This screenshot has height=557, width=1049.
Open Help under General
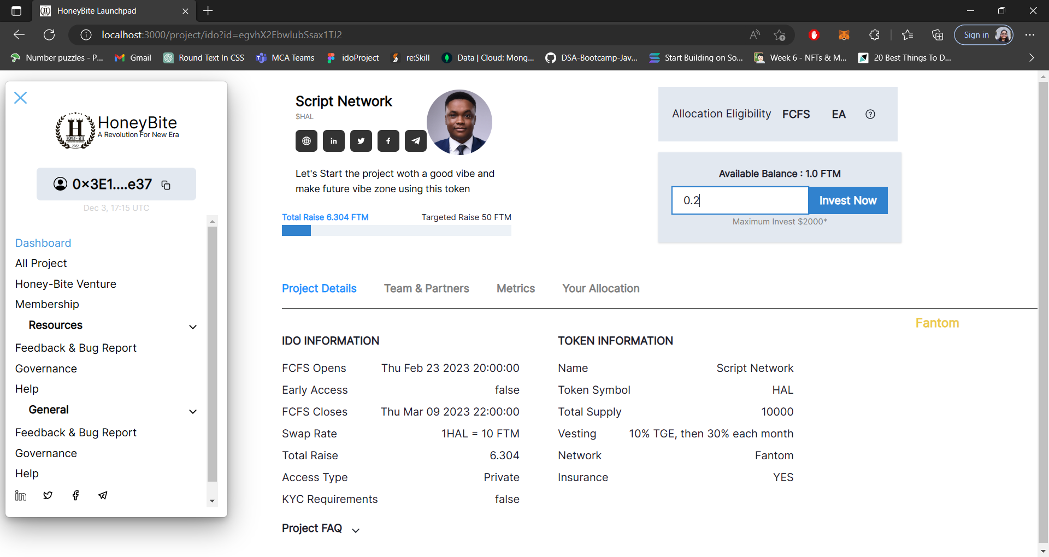(27, 473)
